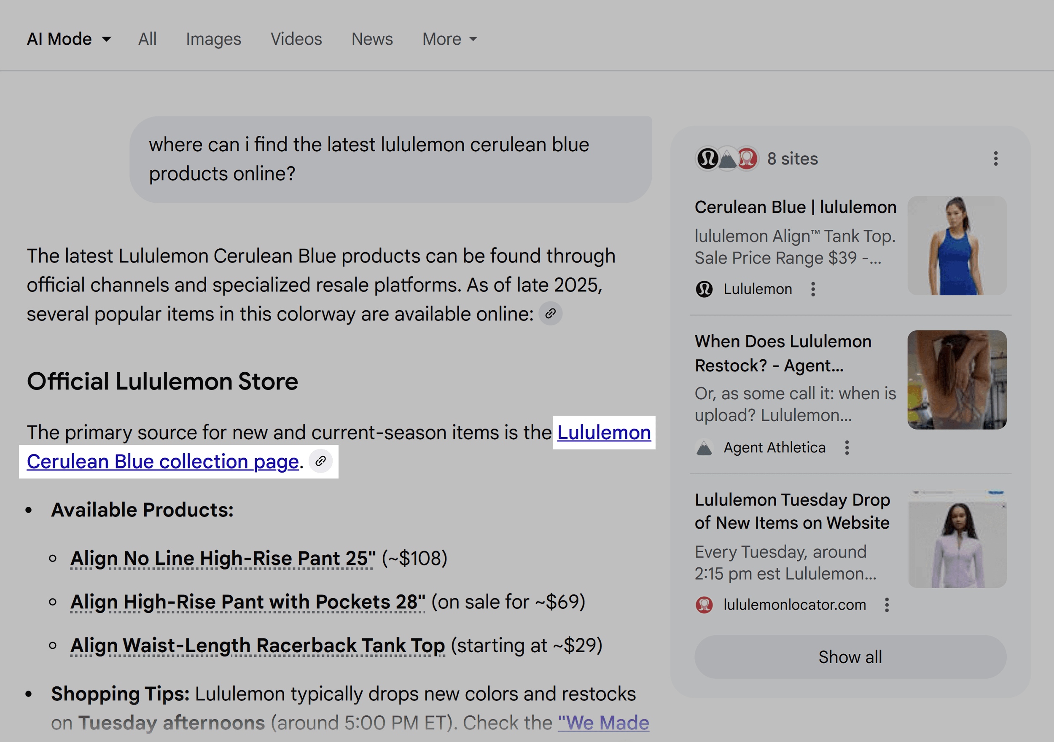
Task: Open the AI Mode dropdown
Action: 69,38
